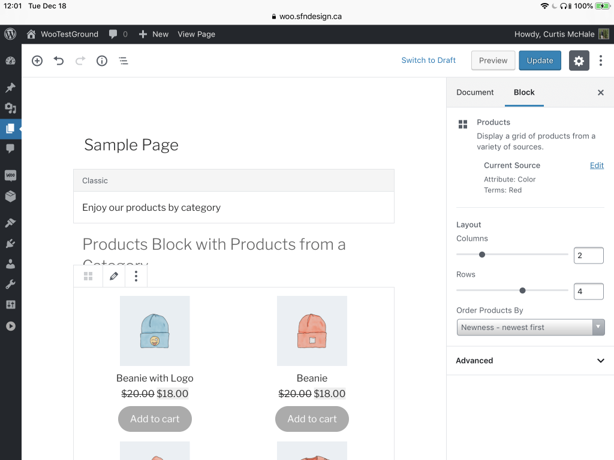This screenshot has width=614, height=460.
Task: Open WooCommerce in the admin sidebar
Action: tap(10, 175)
